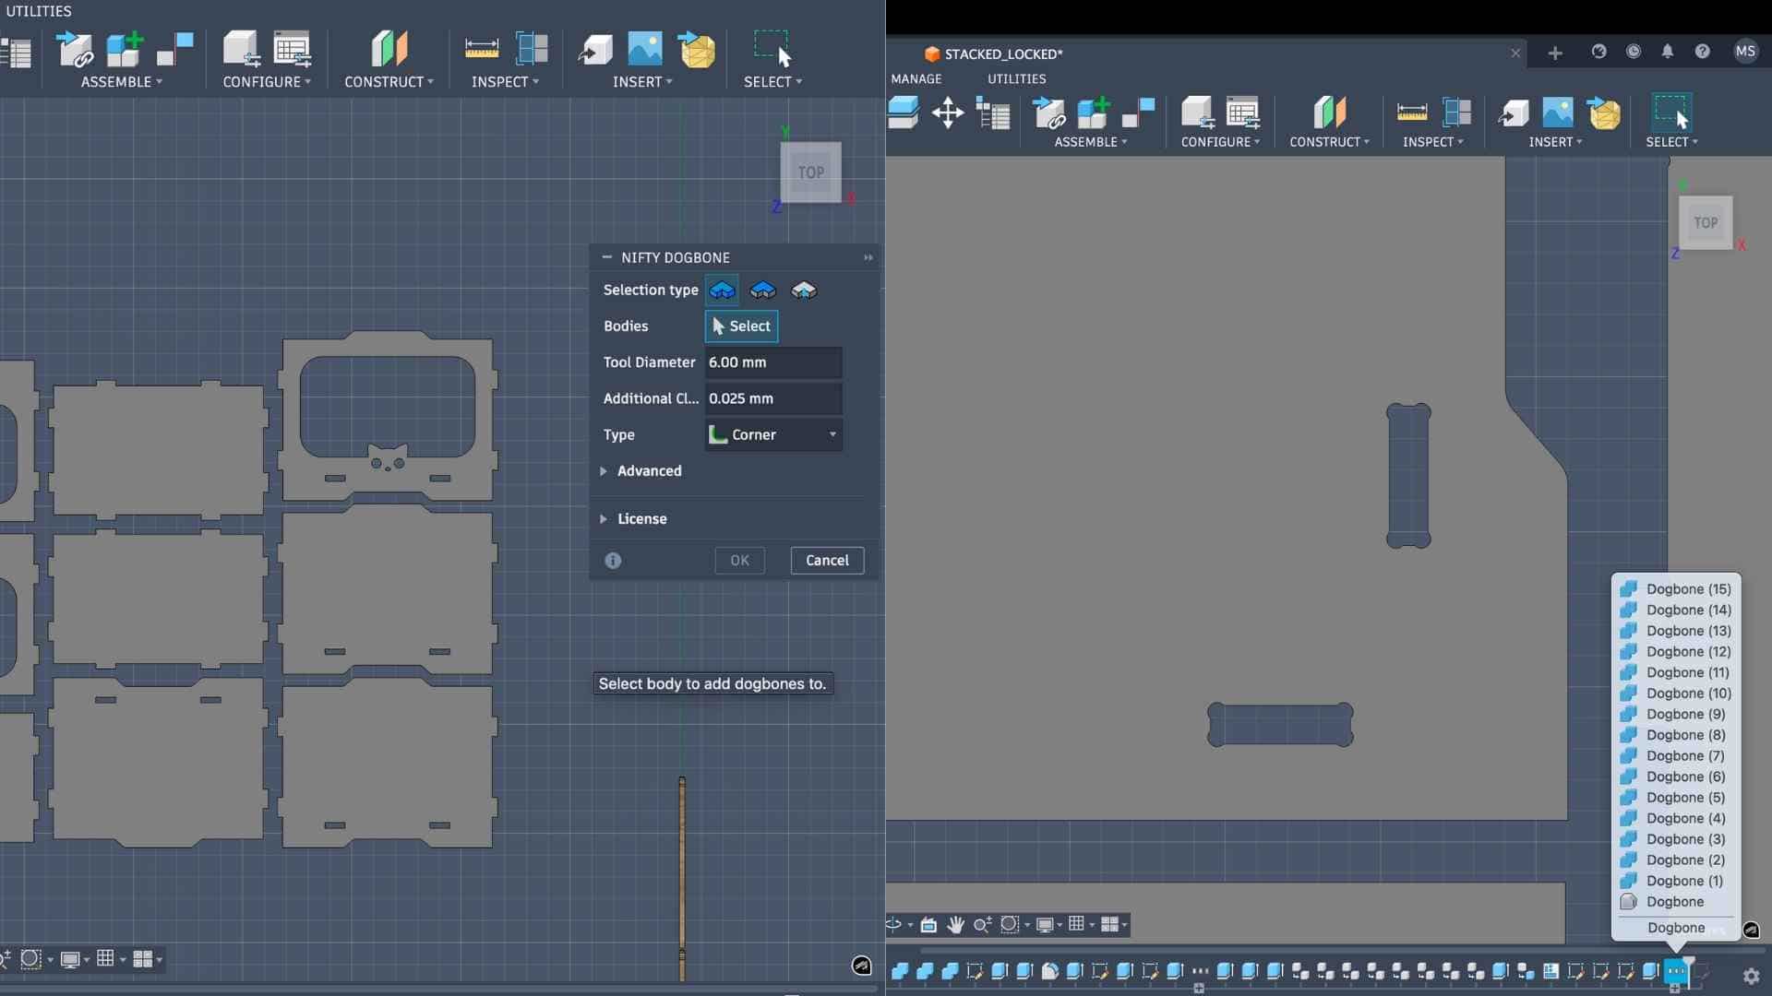Click the TOP face of left ViewCube
Screen dimensions: 1772x996
pos(810,172)
